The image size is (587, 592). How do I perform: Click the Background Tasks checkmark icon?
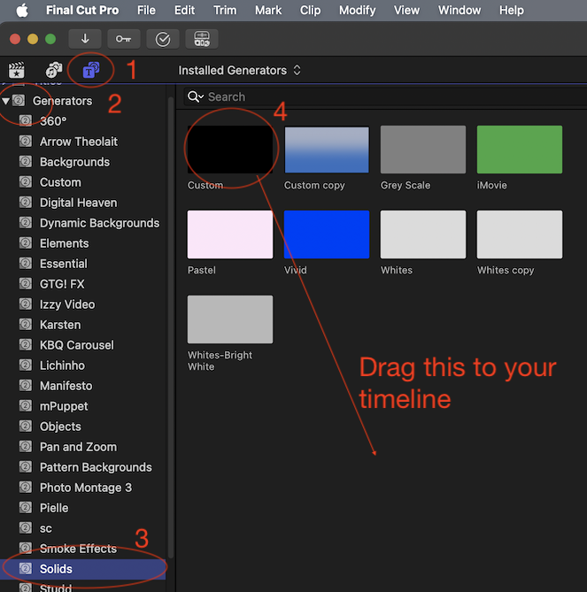click(163, 39)
